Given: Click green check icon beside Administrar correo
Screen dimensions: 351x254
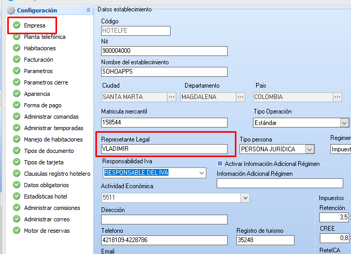Looking at the screenshot, I should (x=17, y=219).
